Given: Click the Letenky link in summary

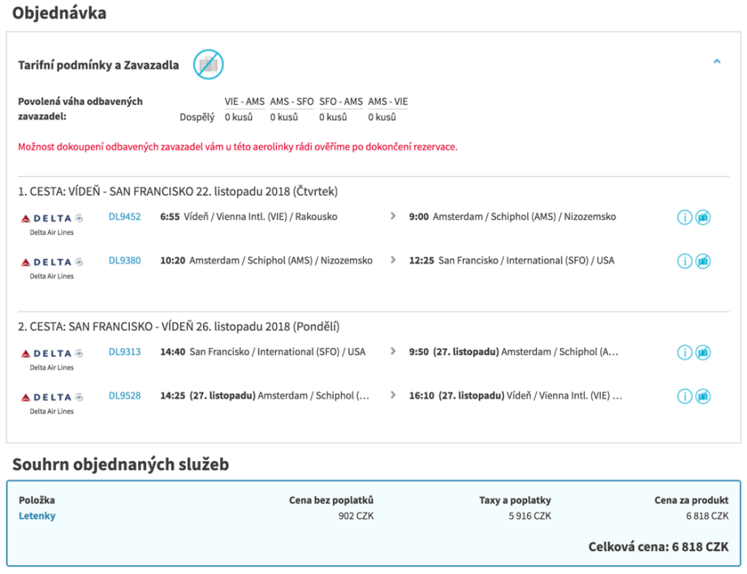Looking at the screenshot, I should click(37, 516).
